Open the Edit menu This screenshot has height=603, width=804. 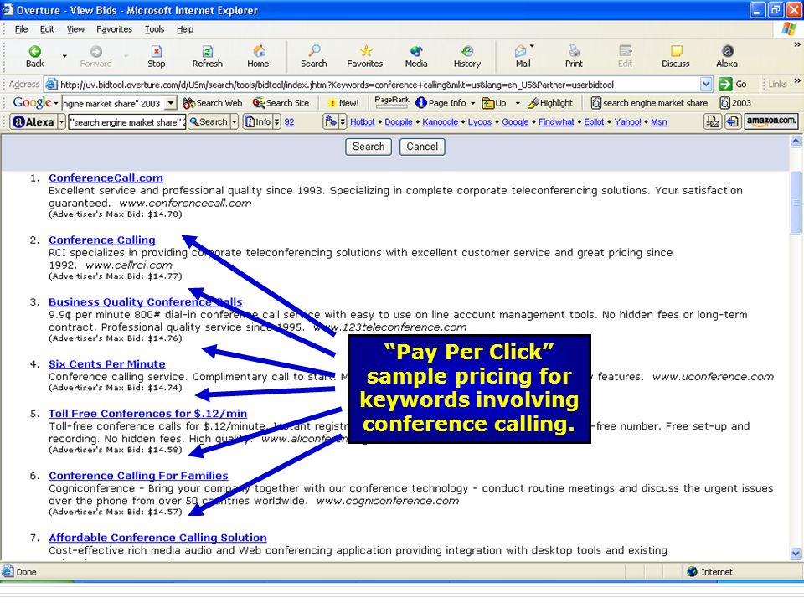tap(47, 29)
